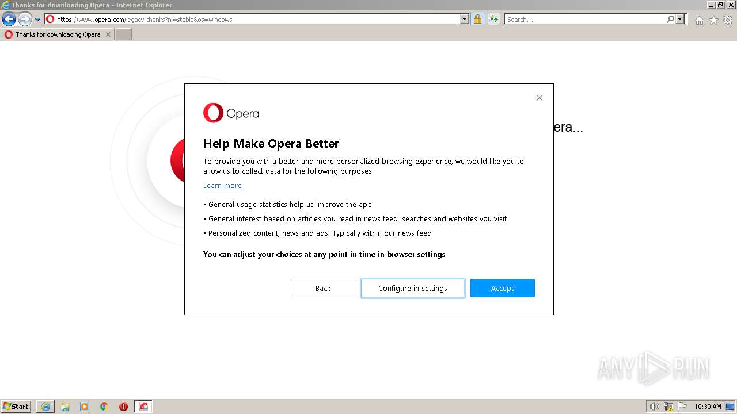Open Opera from the taskbar
Image resolution: width=737 pixels, height=414 pixels.
click(123, 407)
